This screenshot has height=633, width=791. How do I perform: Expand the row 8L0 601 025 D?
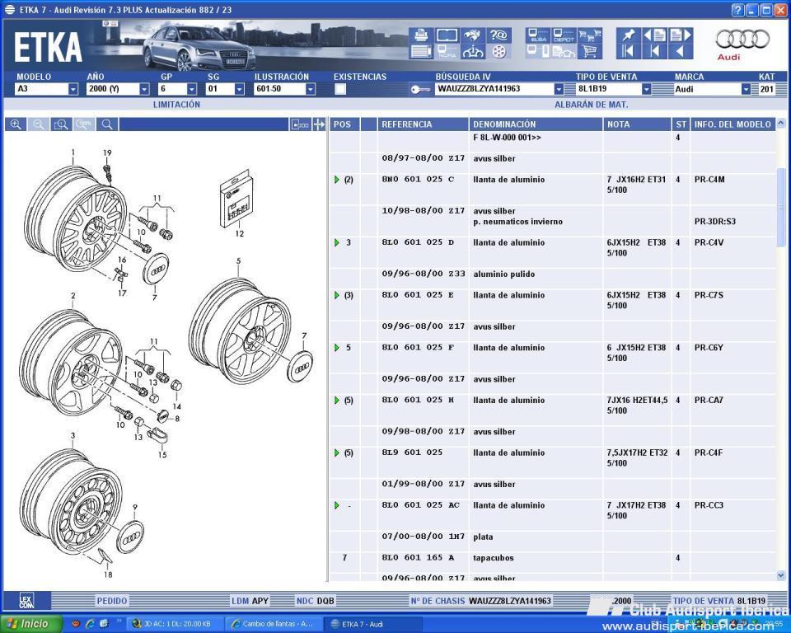(337, 243)
